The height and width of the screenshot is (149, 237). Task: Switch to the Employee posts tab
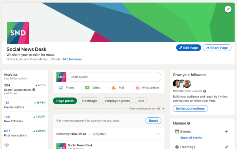(x=117, y=101)
